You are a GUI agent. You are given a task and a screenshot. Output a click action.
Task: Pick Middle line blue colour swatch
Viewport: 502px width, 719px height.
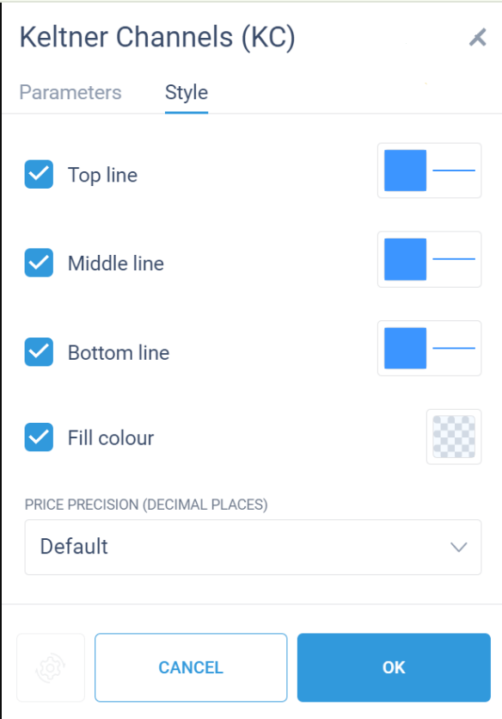(x=406, y=259)
